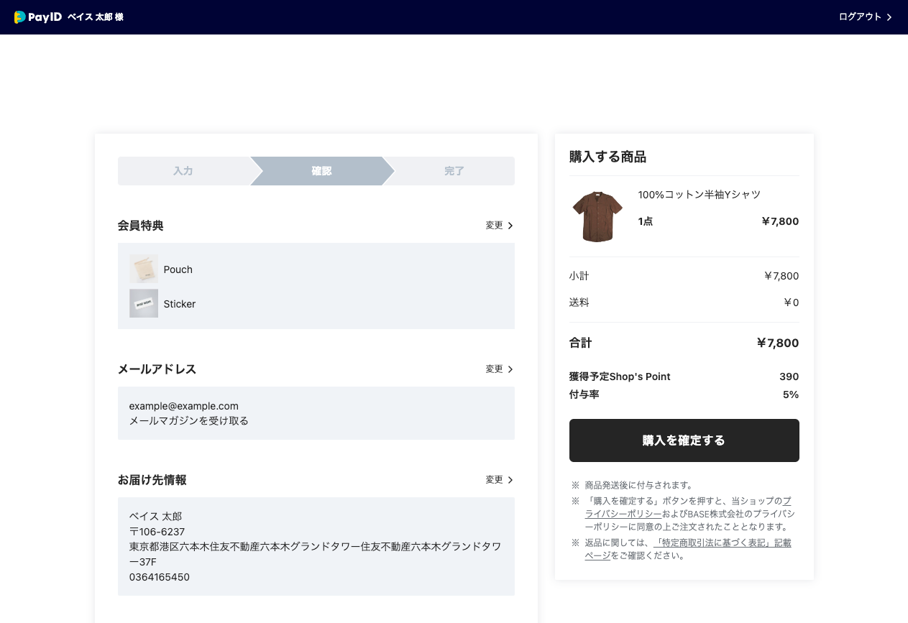908x623 pixels.
Task: Click the 小計 ¥7,800 value
Action: tap(781, 276)
